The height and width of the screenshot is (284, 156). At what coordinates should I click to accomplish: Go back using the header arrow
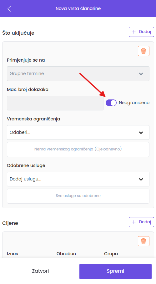pyautogui.click(x=9, y=8)
